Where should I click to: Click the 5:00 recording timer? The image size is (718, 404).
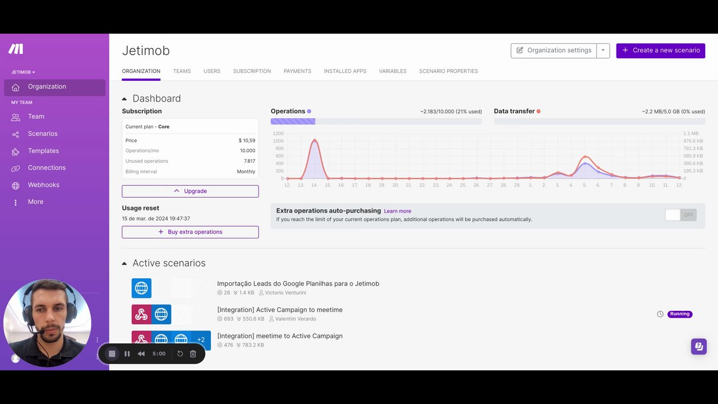click(159, 354)
